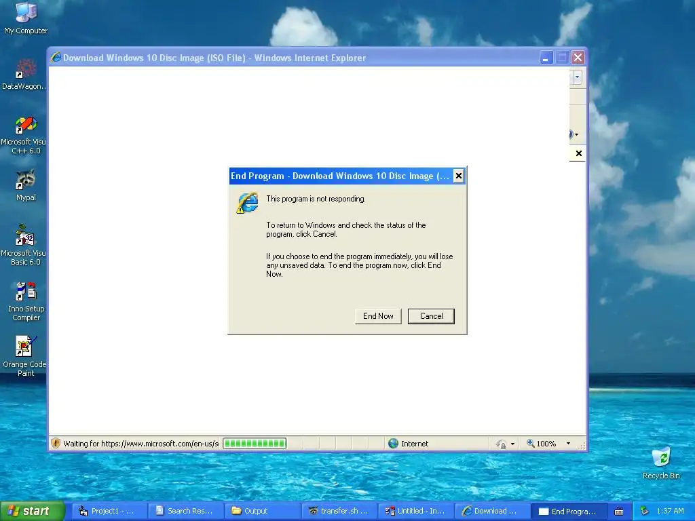This screenshot has width=695, height=521.
Task: Open the privacy icon dropdown arrow in status bar
Action: pyautogui.click(x=513, y=444)
